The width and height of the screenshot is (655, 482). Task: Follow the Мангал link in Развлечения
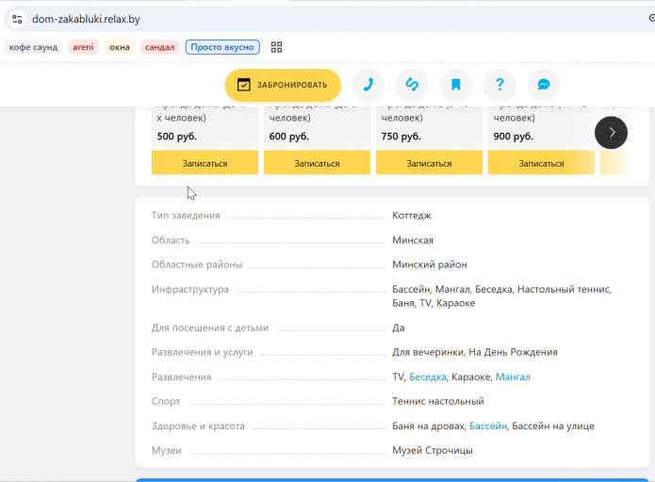513,377
